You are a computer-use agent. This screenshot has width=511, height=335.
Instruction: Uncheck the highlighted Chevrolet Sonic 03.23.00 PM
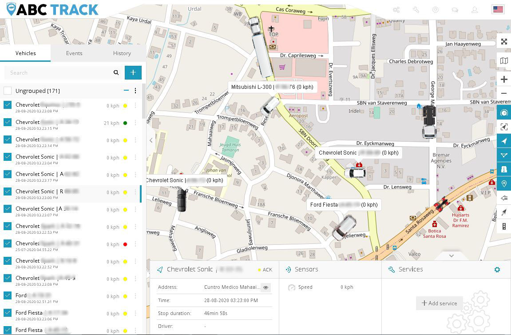tap(8, 191)
